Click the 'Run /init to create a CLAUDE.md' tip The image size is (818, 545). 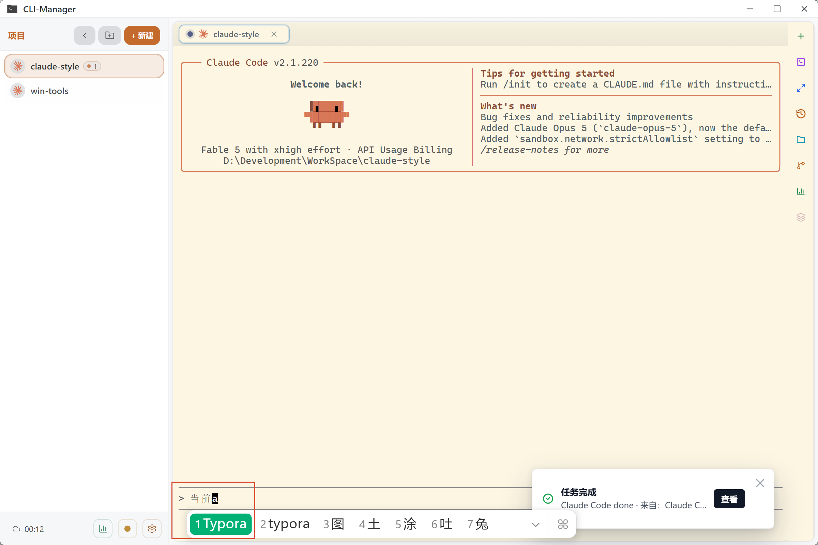pos(626,84)
